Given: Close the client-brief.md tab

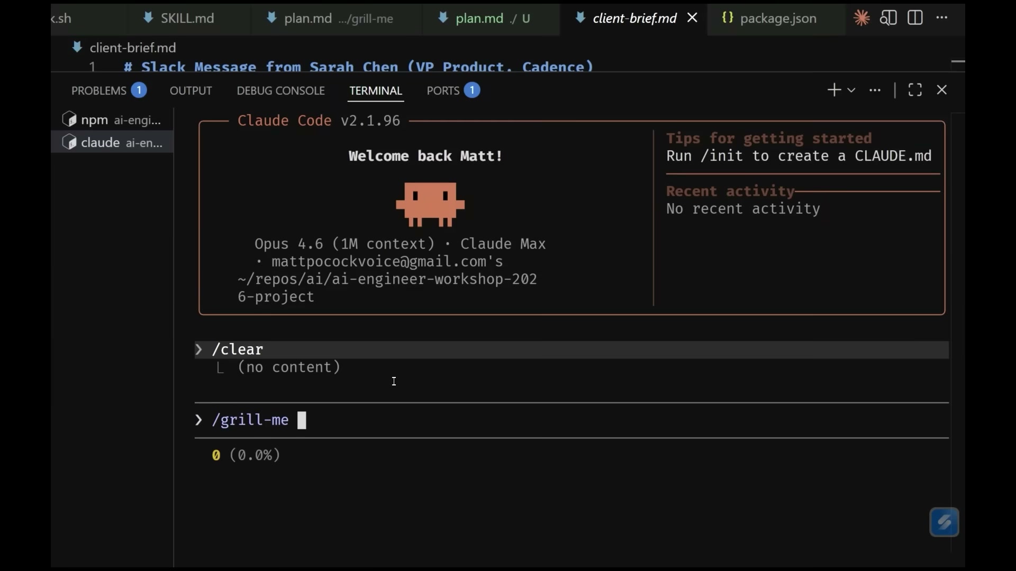Looking at the screenshot, I should click(692, 18).
